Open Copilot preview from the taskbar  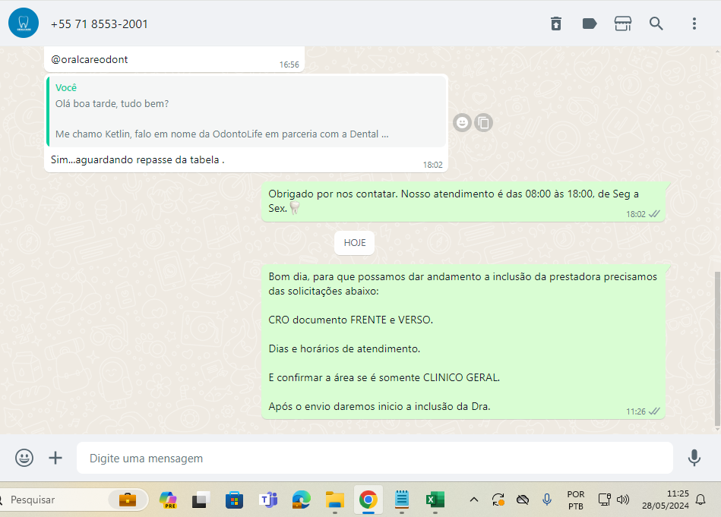tap(168, 500)
